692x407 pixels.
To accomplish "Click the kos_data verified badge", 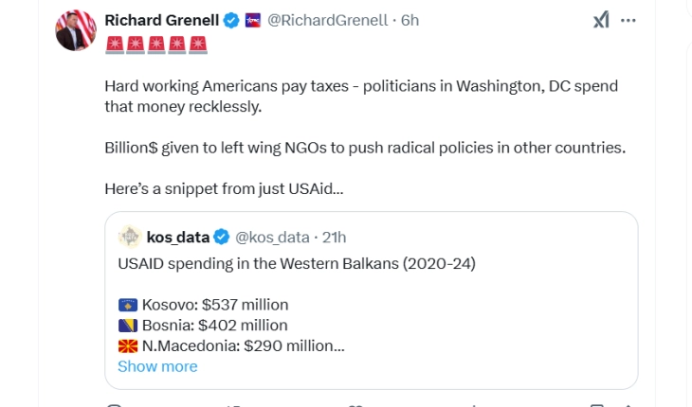I will click(221, 237).
